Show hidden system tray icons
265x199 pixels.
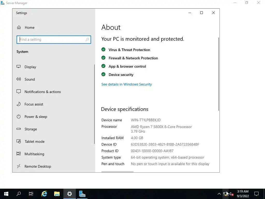219,194
